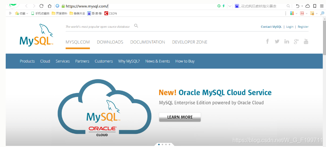The image size is (326, 147).
Task: Click the MySQL Oracle Cloud banner image
Action: (105, 109)
